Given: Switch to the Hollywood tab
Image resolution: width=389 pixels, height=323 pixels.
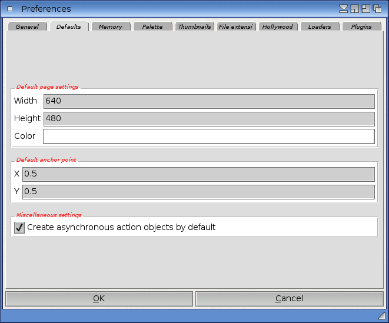Looking at the screenshot, I should click(278, 27).
